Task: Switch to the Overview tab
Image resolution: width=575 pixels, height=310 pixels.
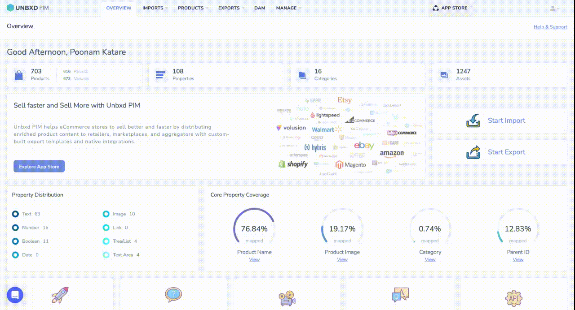Action: click(119, 8)
